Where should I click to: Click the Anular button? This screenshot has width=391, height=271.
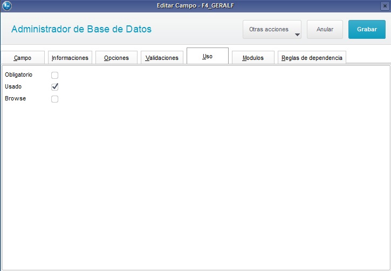325,30
